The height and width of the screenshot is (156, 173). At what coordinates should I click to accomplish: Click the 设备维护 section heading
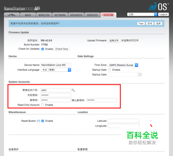pyautogui.click(x=13, y=149)
